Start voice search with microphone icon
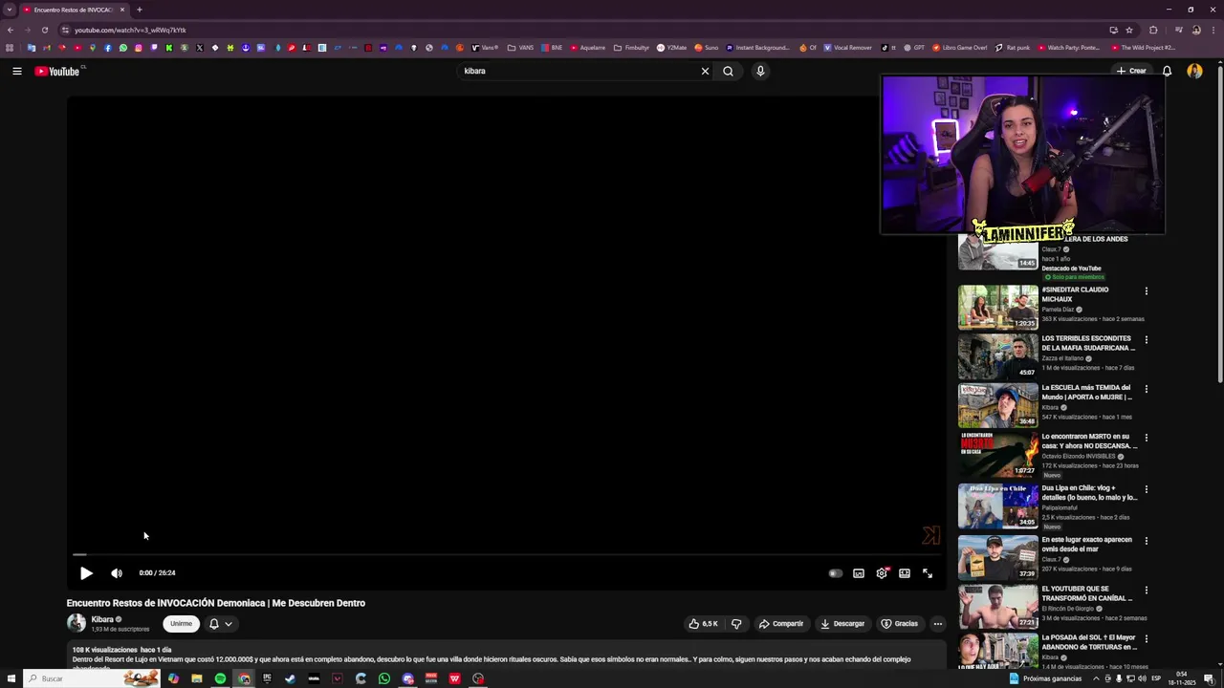Viewport: 1224px width, 688px height. [760, 71]
